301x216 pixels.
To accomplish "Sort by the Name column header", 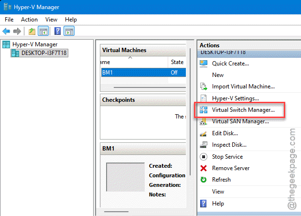I will pos(134,62).
